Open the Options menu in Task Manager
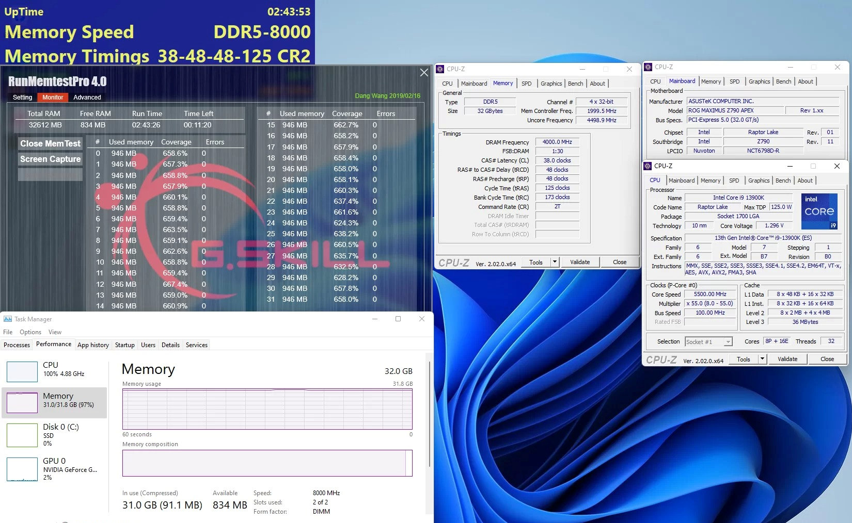This screenshot has height=523, width=852. coord(30,332)
